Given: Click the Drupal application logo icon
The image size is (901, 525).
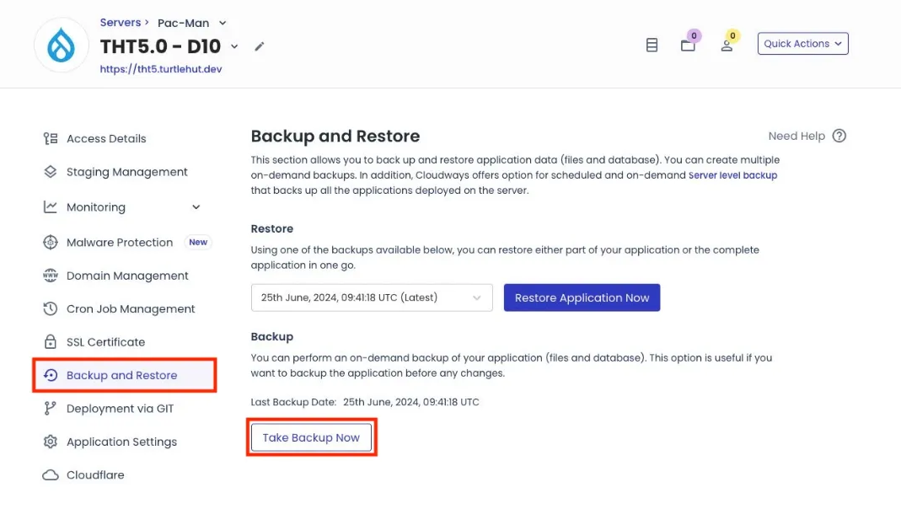Looking at the screenshot, I should tap(61, 46).
